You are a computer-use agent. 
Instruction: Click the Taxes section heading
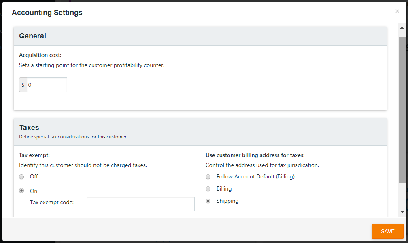[x=29, y=128]
